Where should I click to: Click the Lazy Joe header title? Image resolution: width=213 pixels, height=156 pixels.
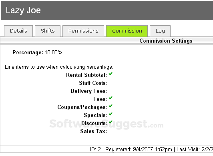point(23,10)
